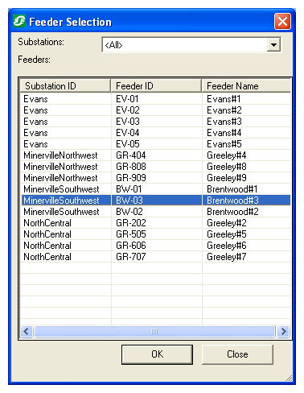
Task: Click feeder name Greeley#2
Action: (x=227, y=223)
